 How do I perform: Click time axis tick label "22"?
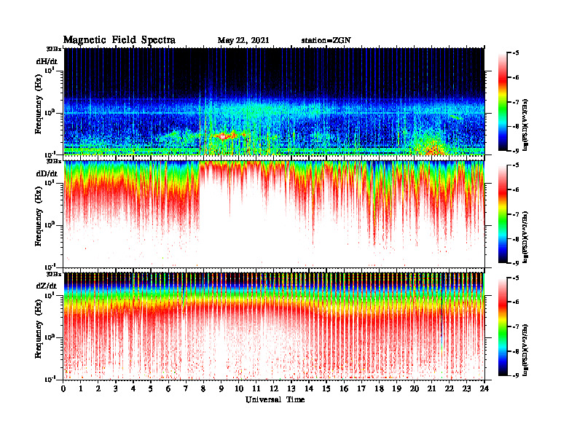click(450, 389)
